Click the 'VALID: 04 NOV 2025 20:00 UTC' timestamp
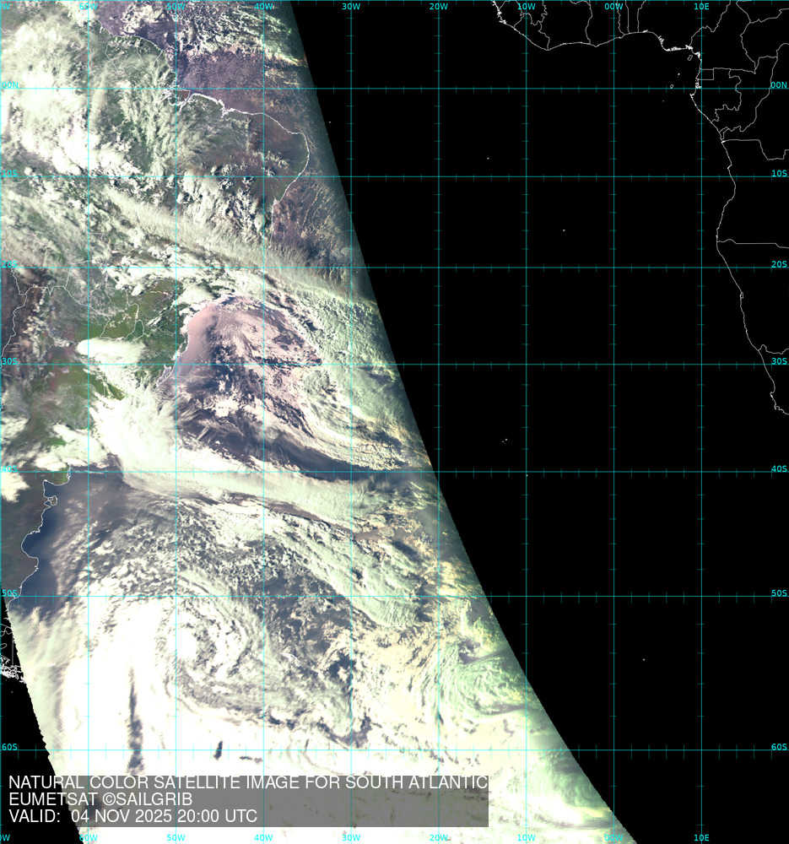Image resolution: width=789 pixels, height=844 pixels. pos(132,816)
